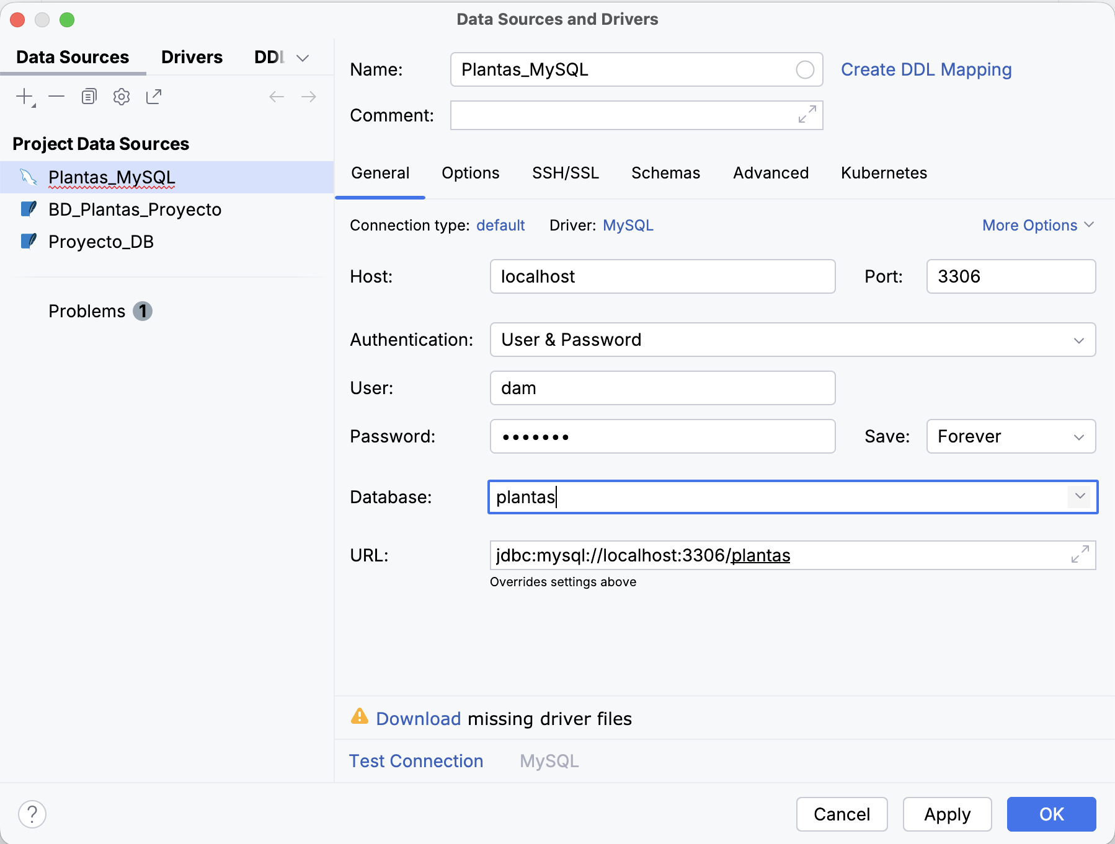Click into the Host field showing localhost
The image size is (1115, 844).
(x=662, y=276)
